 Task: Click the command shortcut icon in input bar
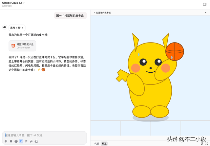pos(11,141)
